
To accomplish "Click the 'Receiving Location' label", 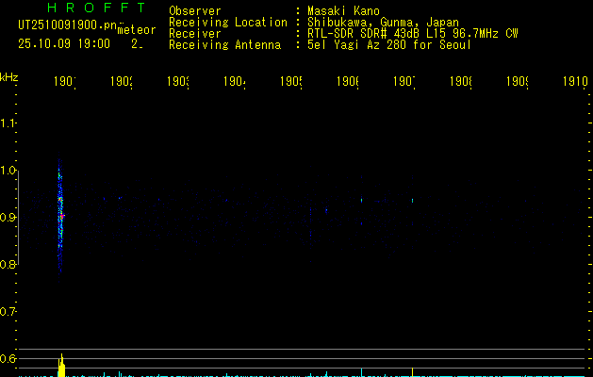I will (228, 23).
